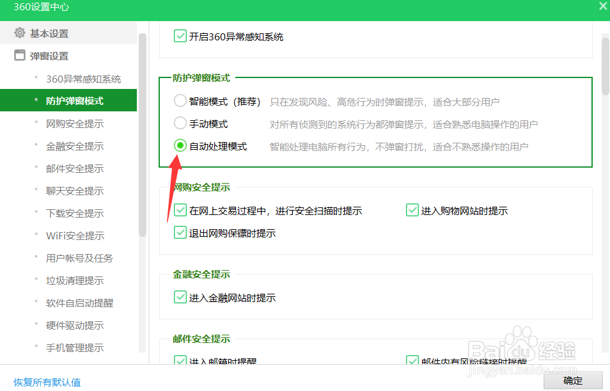Toggle 邮件内有风险链接时提醒 checkbox
The height and width of the screenshot is (391, 610).
[412, 360]
